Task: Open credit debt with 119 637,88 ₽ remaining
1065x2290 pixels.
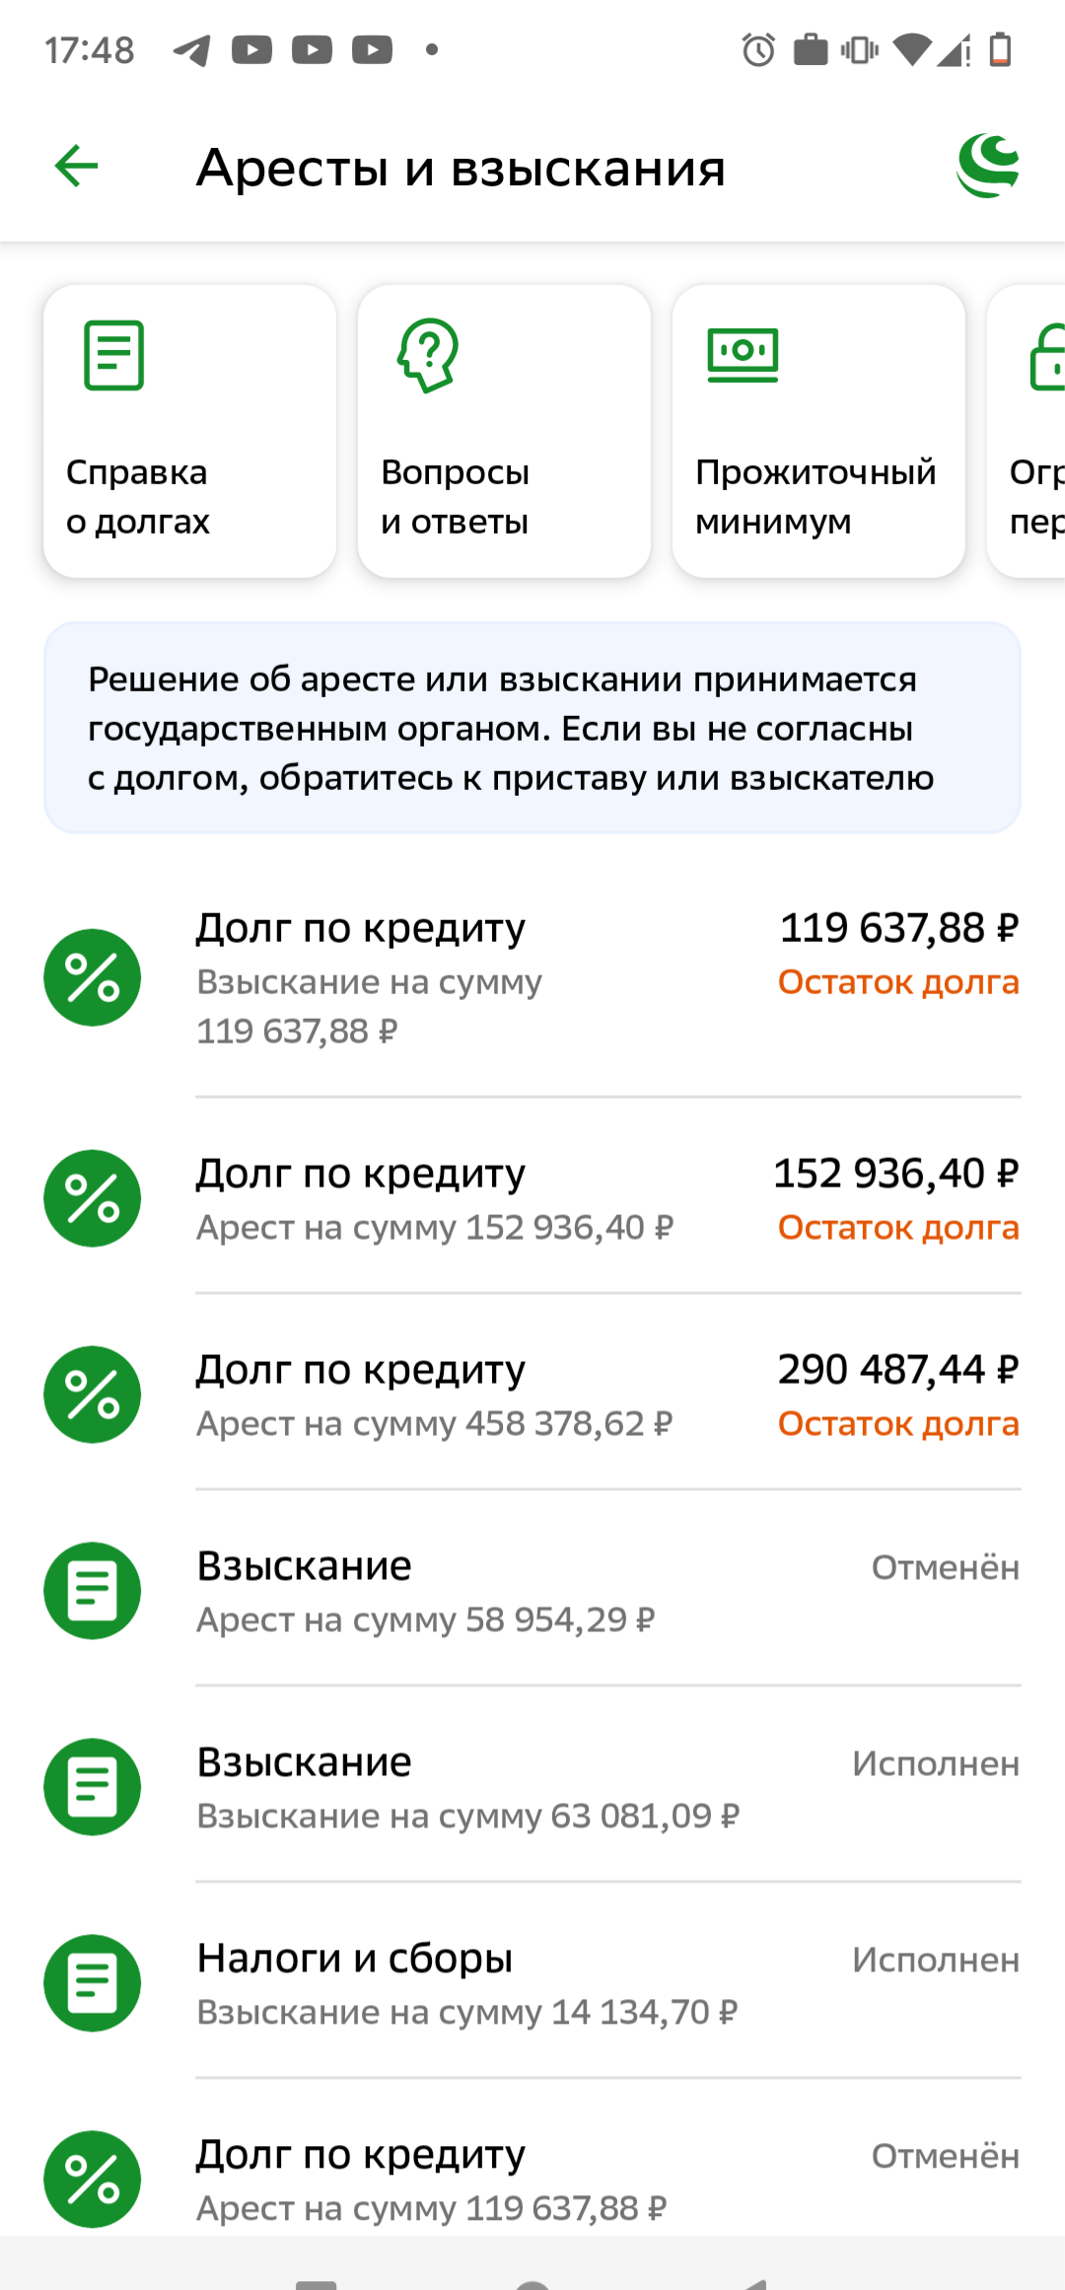Action: 532,977
